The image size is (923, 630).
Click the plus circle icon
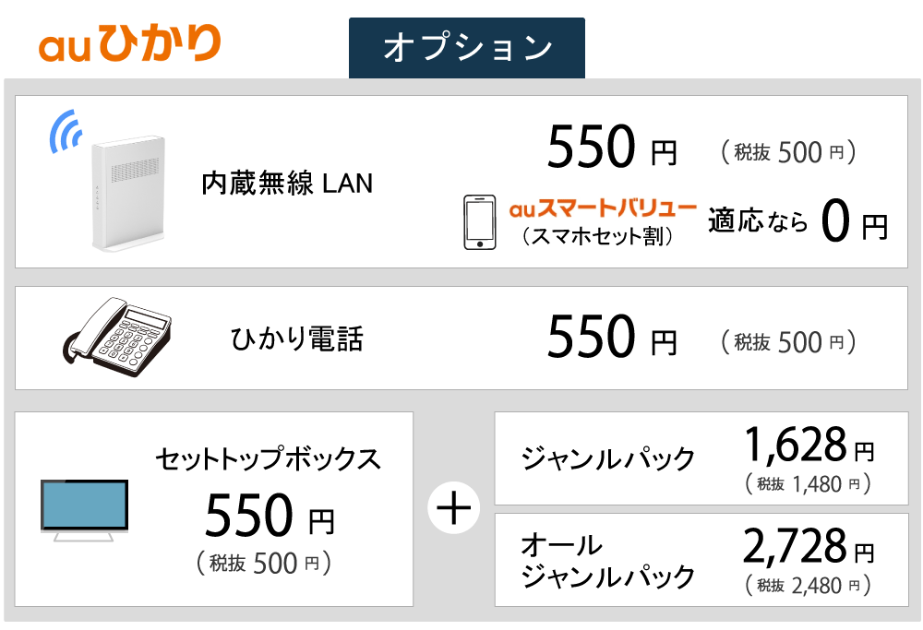point(453,508)
